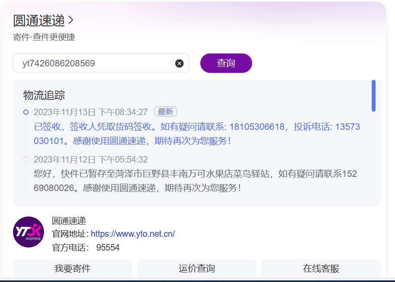Click the 圆通速递 title heading
The height and width of the screenshot is (282, 395).
39,20
